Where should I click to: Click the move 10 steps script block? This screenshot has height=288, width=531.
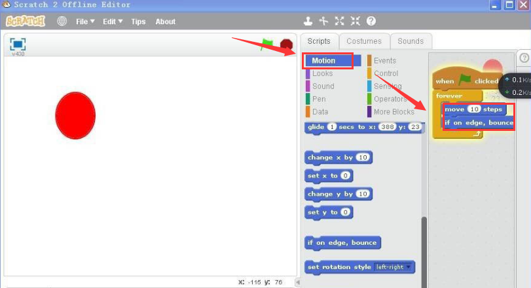[x=475, y=109]
